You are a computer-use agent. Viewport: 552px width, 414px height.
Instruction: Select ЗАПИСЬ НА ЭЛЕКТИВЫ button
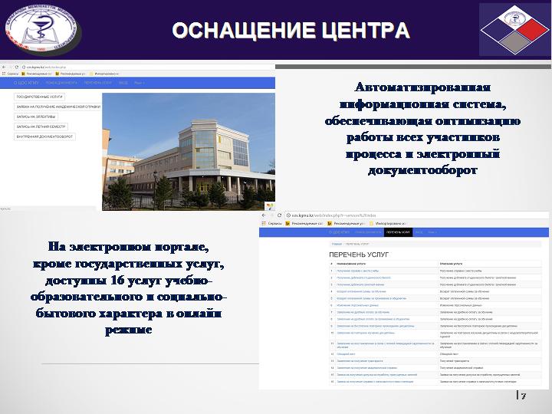(36, 117)
